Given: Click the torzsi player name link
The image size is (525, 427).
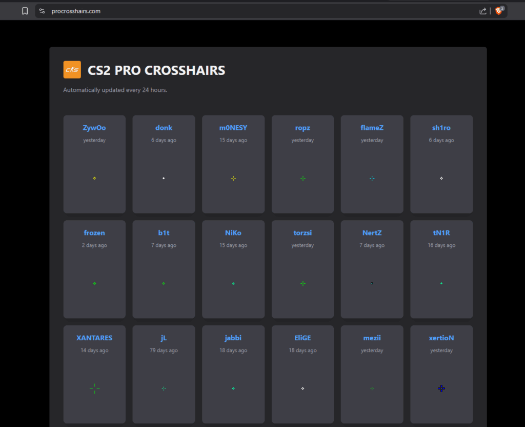Looking at the screenshot, I should tap(302, 233).
